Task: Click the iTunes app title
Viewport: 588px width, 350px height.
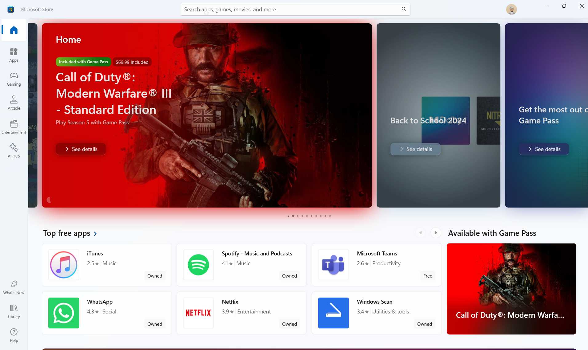Action: pos(95,254)
